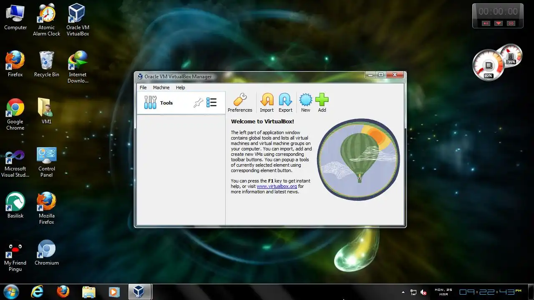This screenshot has height=300, width=534.
Task: Click the taskbar digital clock
Action: pos(490,292)
